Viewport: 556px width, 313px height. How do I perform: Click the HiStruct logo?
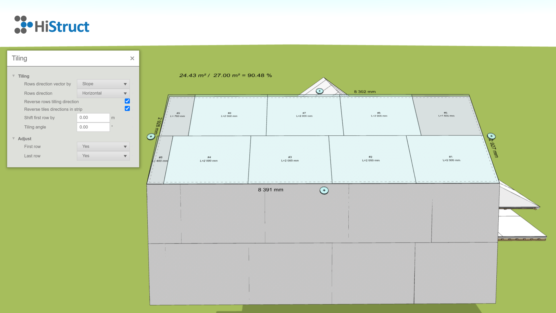pyautogui.click(x=52, y=25)
